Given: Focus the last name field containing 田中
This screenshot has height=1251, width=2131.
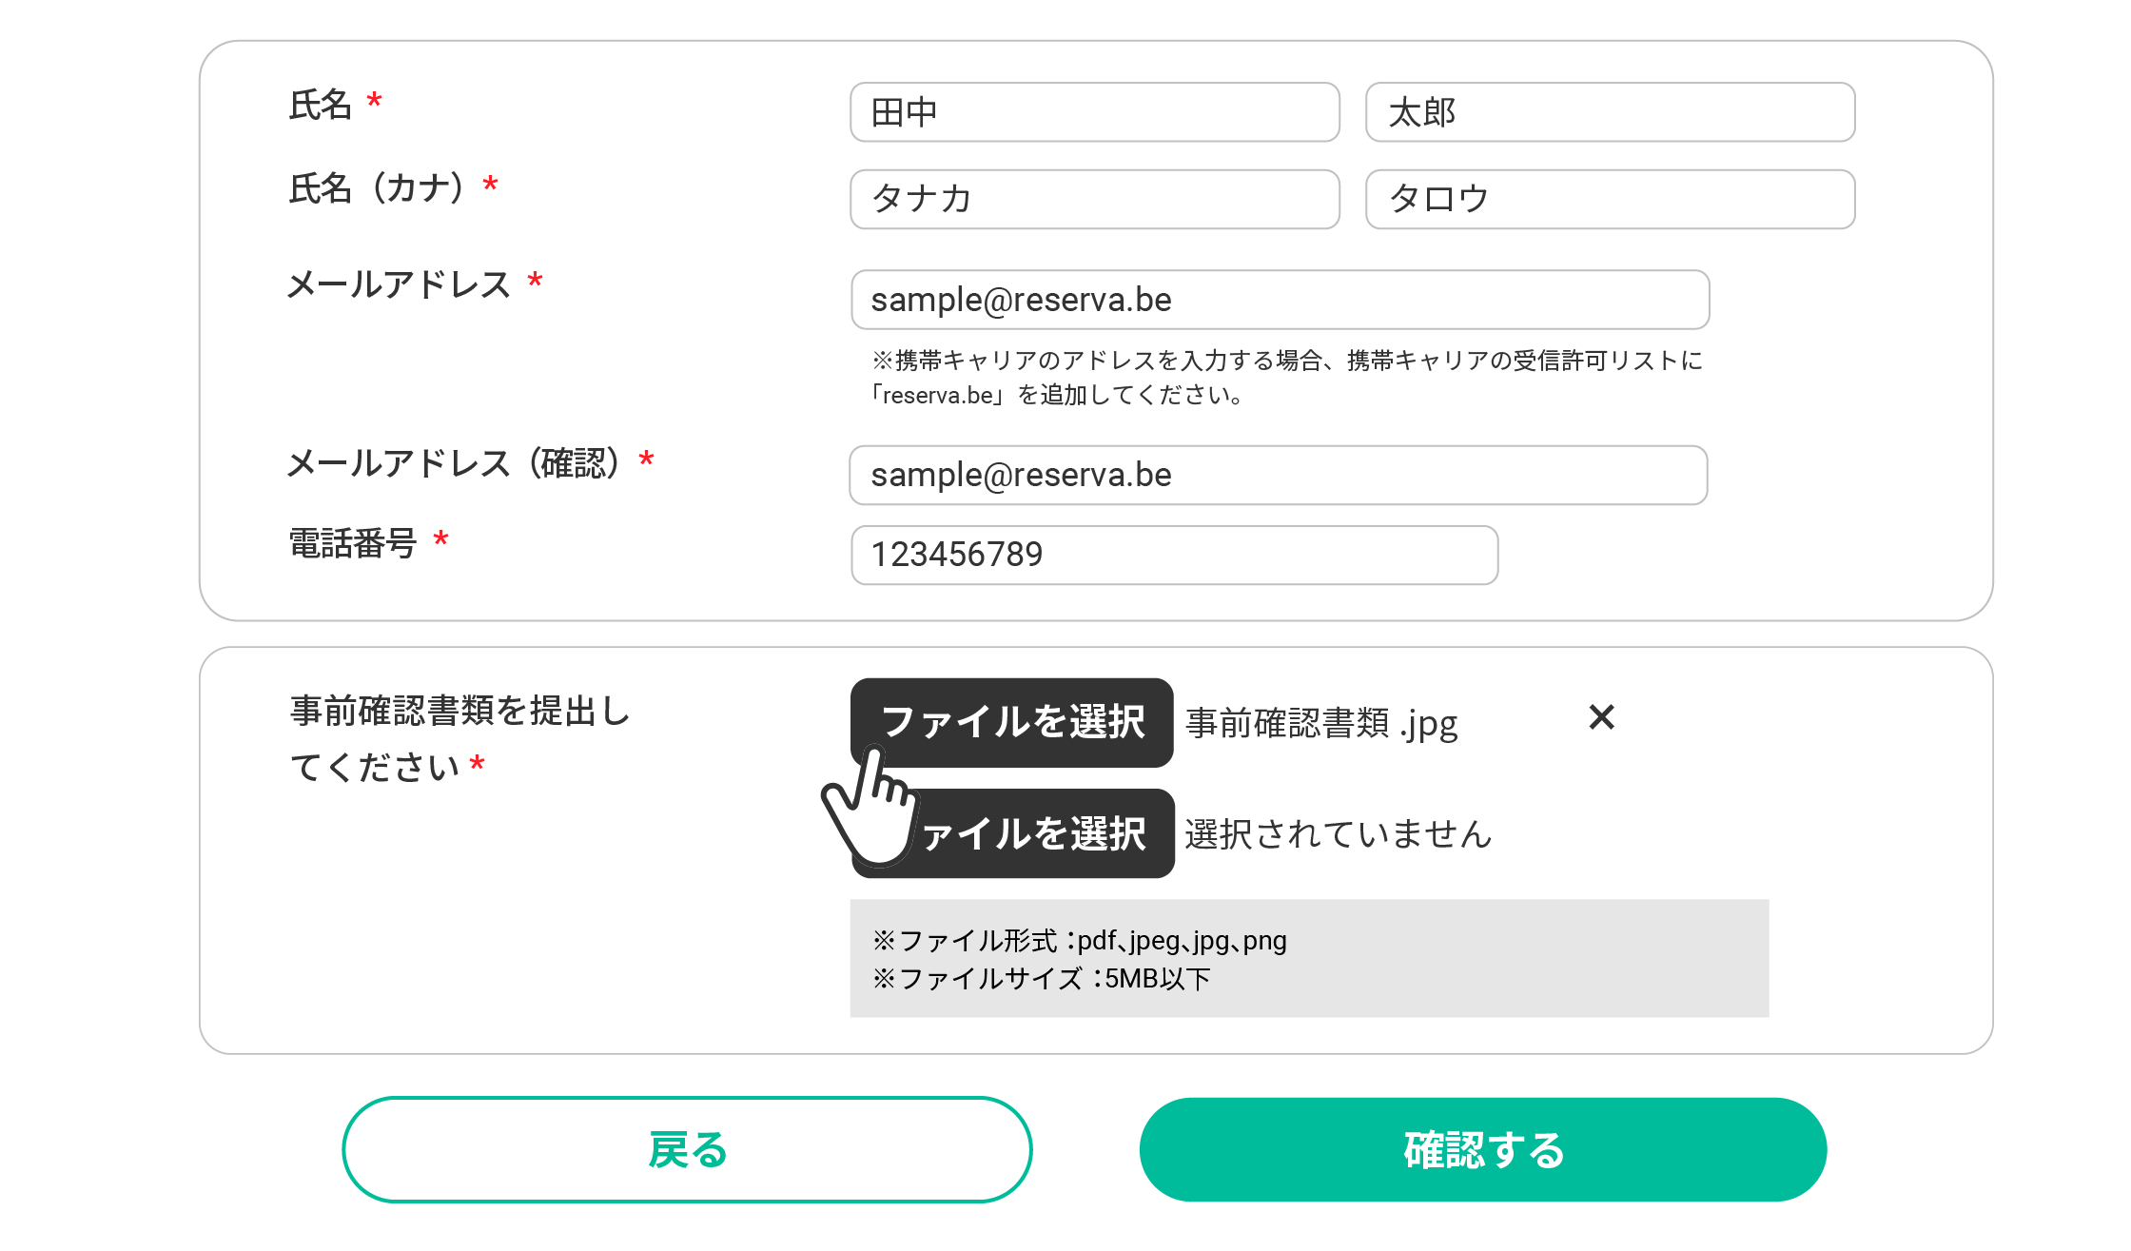Looking at the screenshot, I should [x=1094, y=112].
